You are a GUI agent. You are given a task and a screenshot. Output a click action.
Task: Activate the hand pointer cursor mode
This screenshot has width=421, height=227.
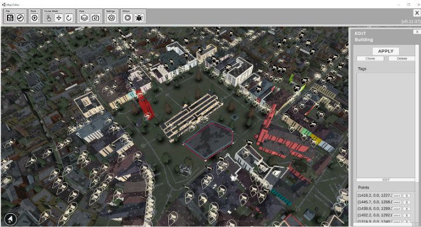click(x=48, y=18)
